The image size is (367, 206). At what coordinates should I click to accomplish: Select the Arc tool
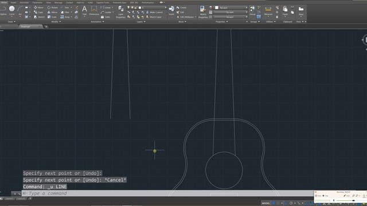[x=21, y=10]
